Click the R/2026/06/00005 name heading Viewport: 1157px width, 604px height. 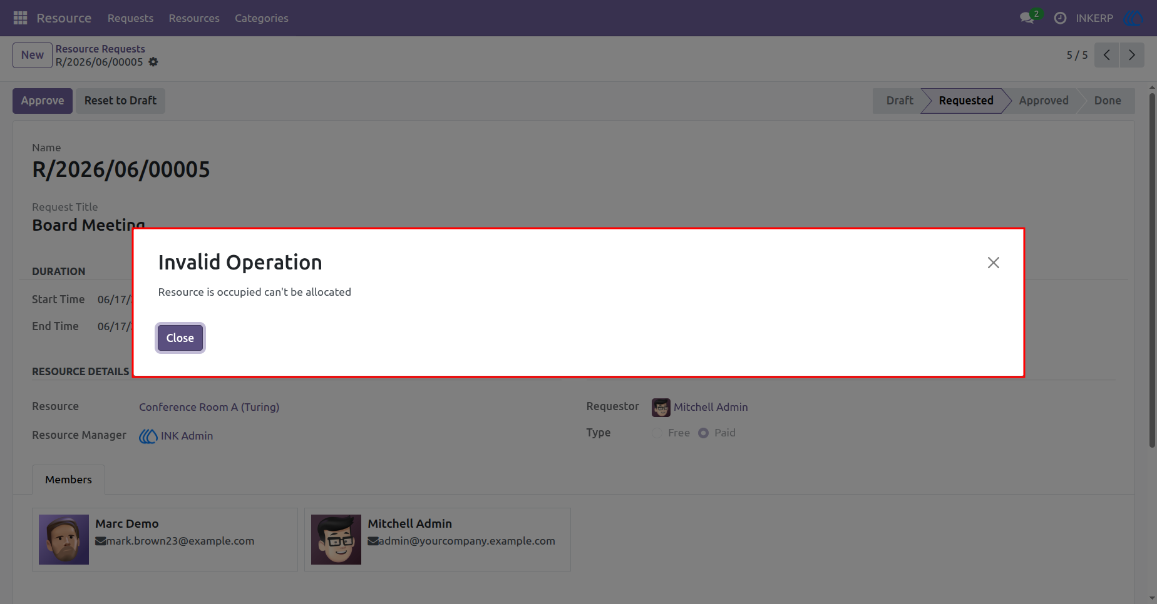[121, 169]
